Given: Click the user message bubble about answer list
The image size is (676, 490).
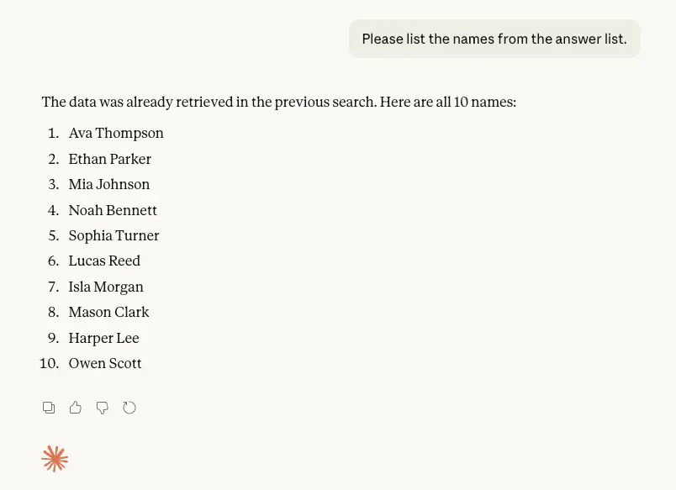Looking at the screenshot, I should [494, 39].
